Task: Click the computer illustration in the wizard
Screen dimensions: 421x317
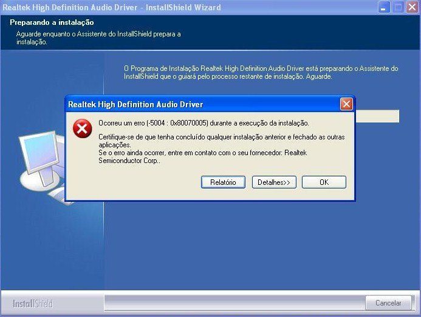Action: pos(43,167)
